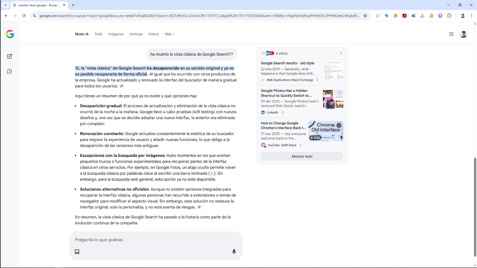Click the '4 sitios' label
Screen dimensions: 477x268
[x=282, y=53]
